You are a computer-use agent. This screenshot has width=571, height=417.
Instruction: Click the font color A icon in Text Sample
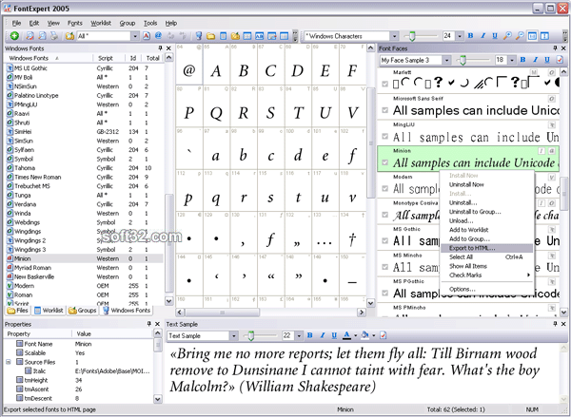[346, 335]
